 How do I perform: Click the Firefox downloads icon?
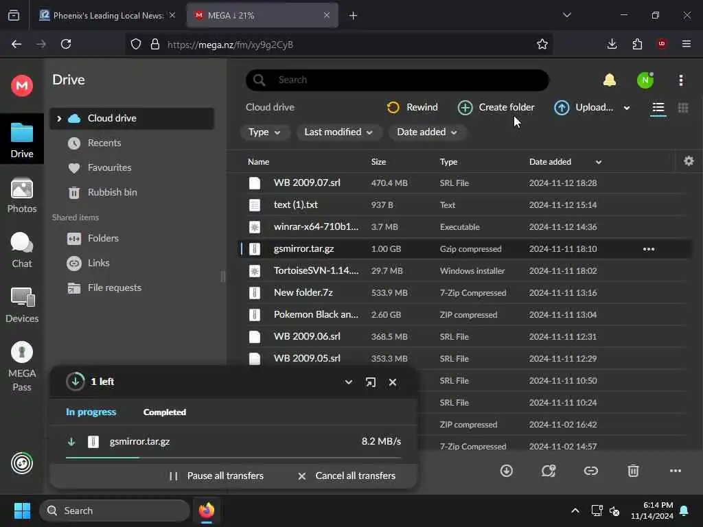point(612,44)
